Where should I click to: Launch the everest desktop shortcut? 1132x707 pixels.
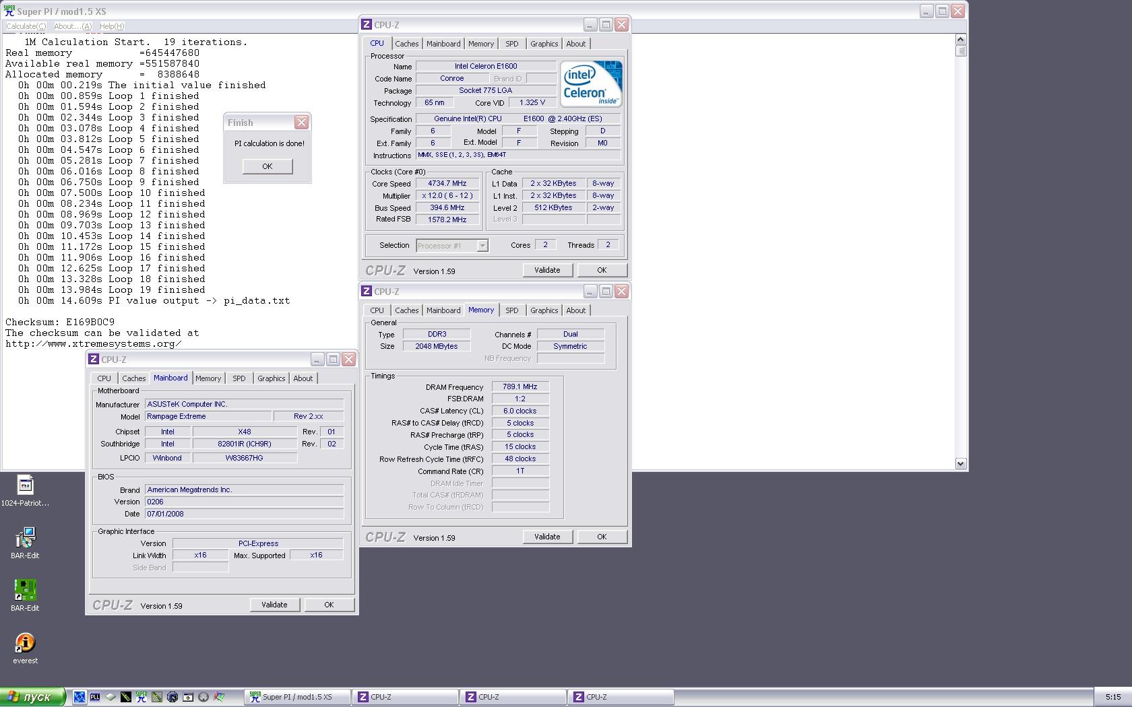click(25, 648)
